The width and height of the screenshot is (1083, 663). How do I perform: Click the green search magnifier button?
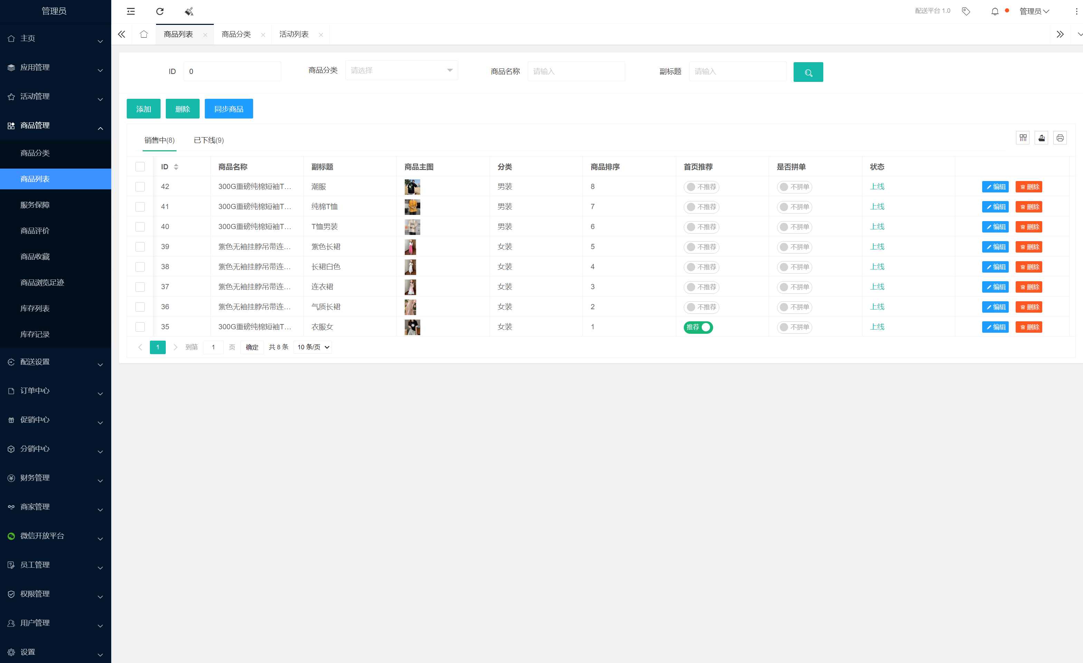(808, 72)
